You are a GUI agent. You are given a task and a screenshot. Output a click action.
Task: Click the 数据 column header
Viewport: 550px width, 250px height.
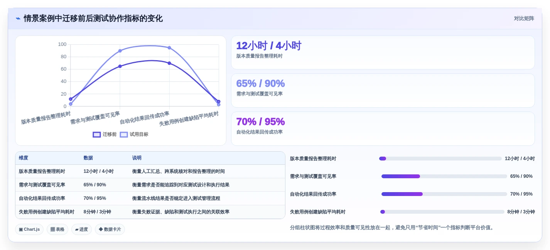88,158
